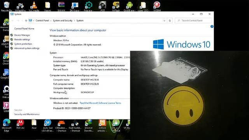Open address bar history dropdown

(x=164, y=21)
